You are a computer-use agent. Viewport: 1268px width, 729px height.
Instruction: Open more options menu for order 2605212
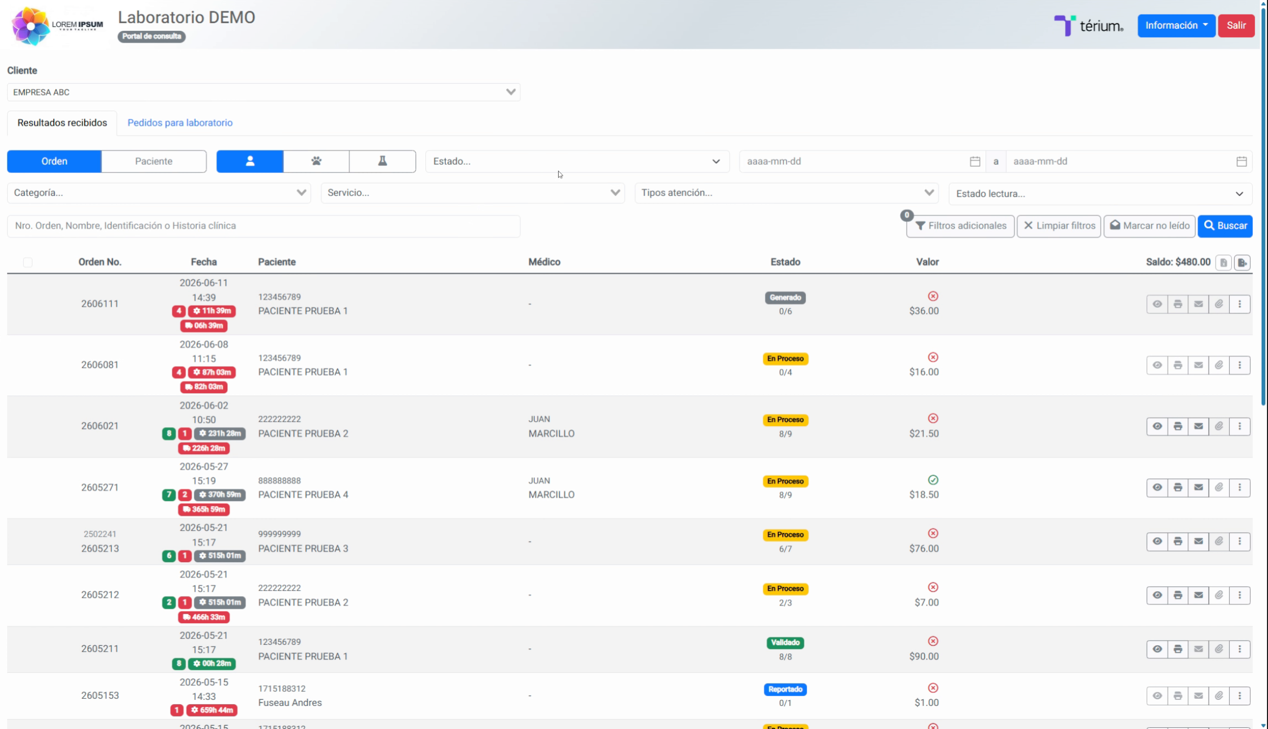[1240, 595]
